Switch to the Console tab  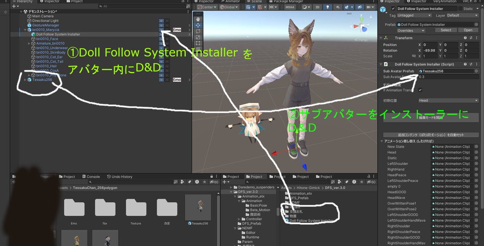coord(90,177)
